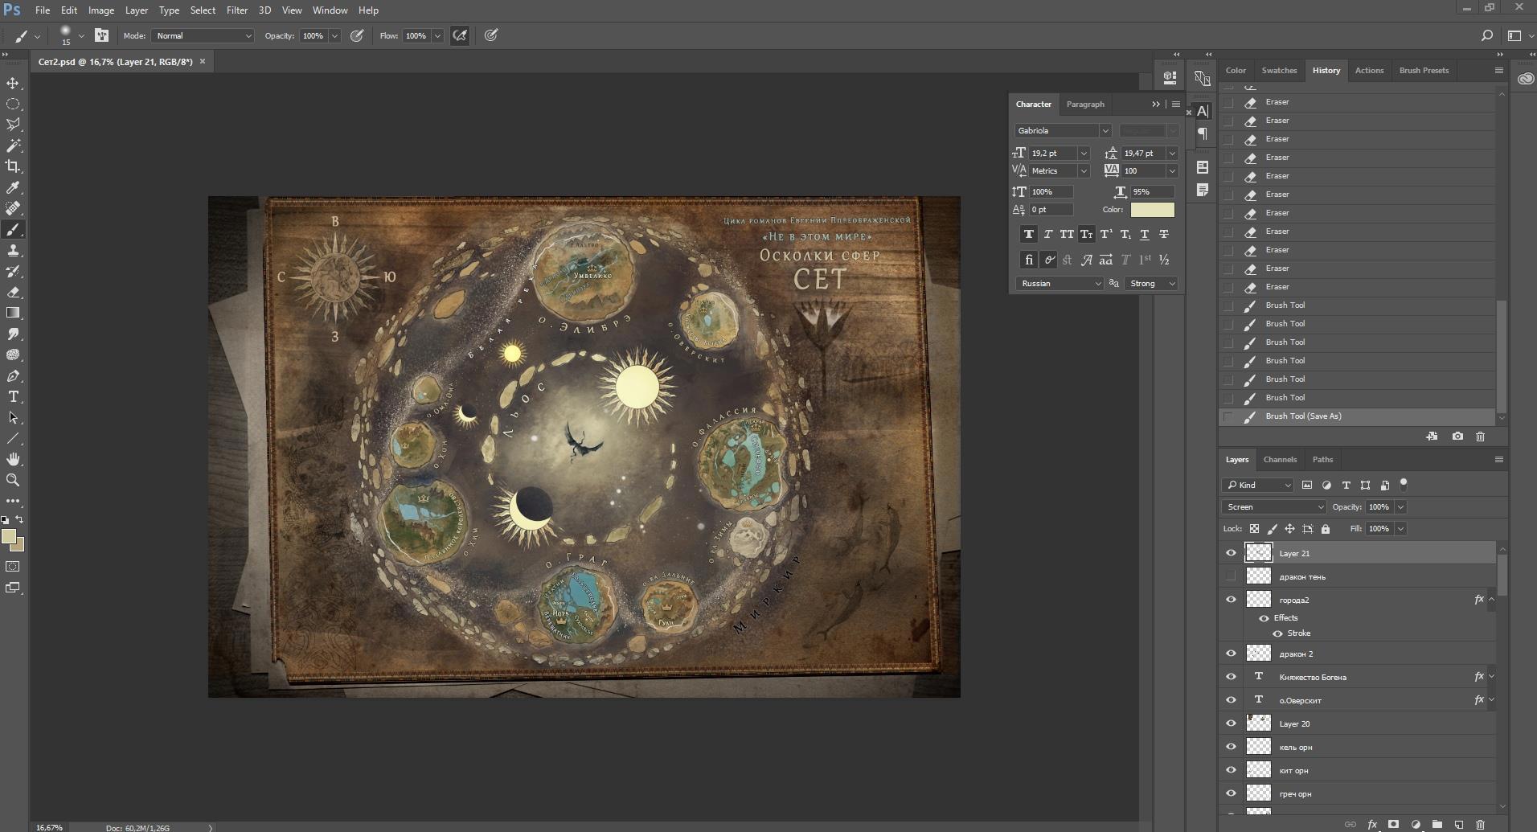Delete layer using trash icon
Viewport: 1537px width, 832px height.
(1480, 825)
